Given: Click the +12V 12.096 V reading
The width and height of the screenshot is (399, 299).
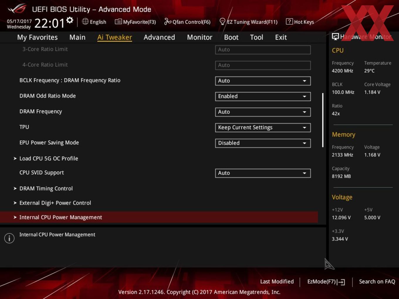Looking at the screenshot, I should click(x=341, y=218).
